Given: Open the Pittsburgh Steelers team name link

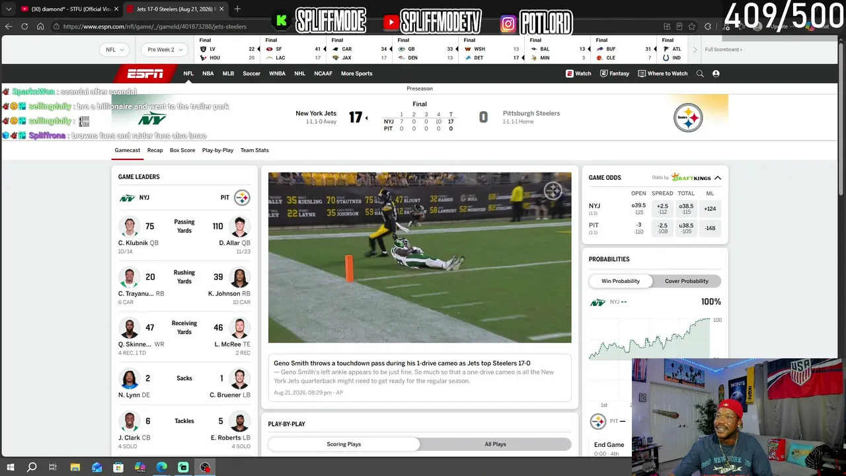Looking at the screenshot, I should click(531, 113).
